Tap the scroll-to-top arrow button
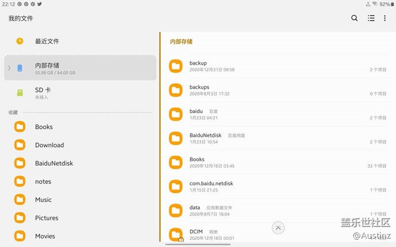The height and width of the screenshot is (247, 396). (278, 228)
